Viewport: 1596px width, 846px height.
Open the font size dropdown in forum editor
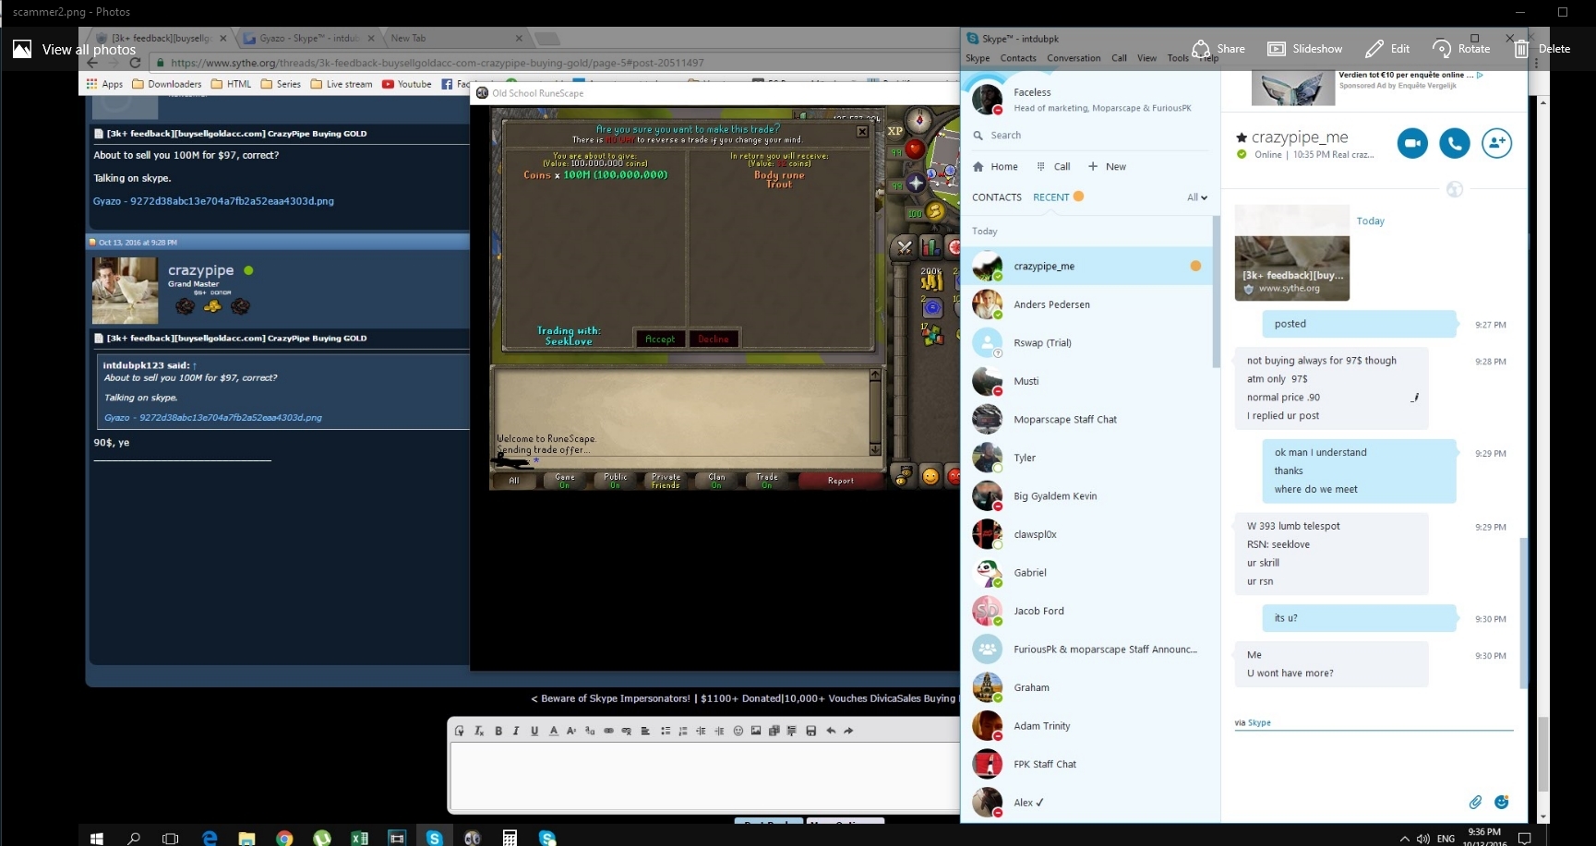click(x=571, y=731)
